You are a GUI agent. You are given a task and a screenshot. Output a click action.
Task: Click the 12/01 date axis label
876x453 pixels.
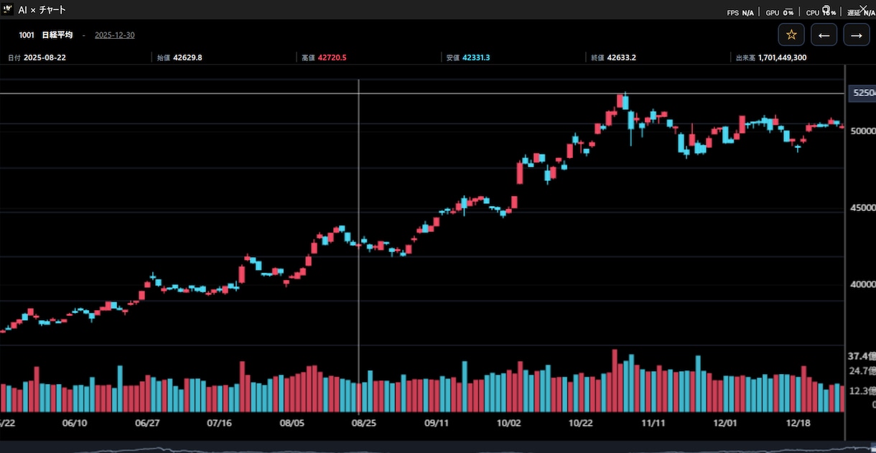click(x=725, y=424)
